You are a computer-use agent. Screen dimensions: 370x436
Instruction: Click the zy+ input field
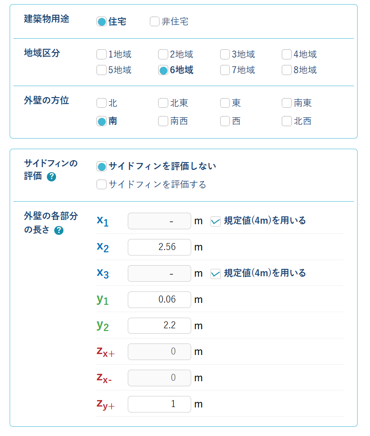(159, 404)
